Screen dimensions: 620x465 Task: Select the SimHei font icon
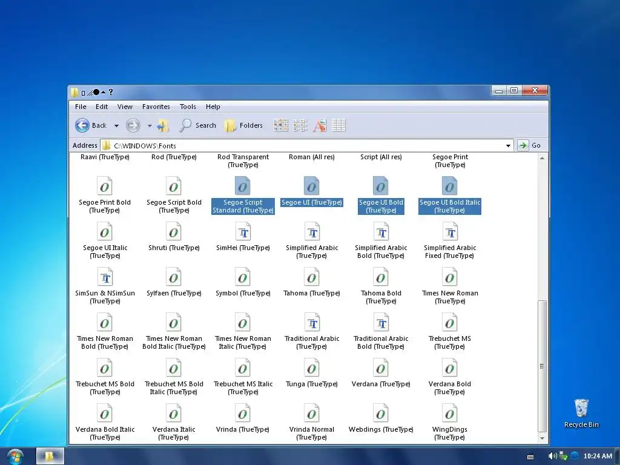pyautogui.click(x=243, y=231)
